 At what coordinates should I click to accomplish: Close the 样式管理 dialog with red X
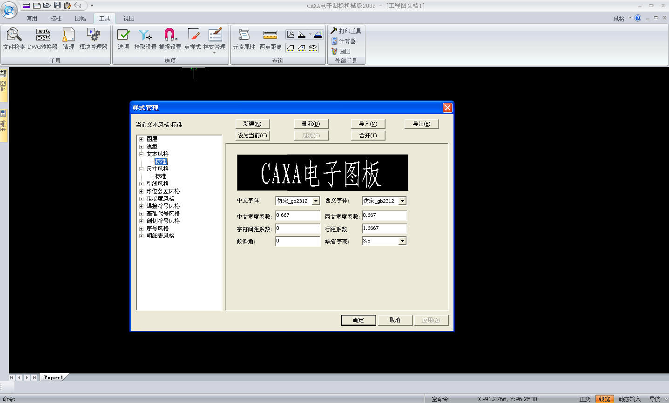pos(447,107)
